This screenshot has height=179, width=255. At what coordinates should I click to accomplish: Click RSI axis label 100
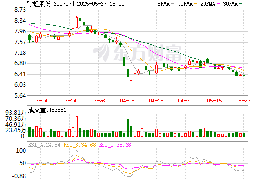point(21,151)
